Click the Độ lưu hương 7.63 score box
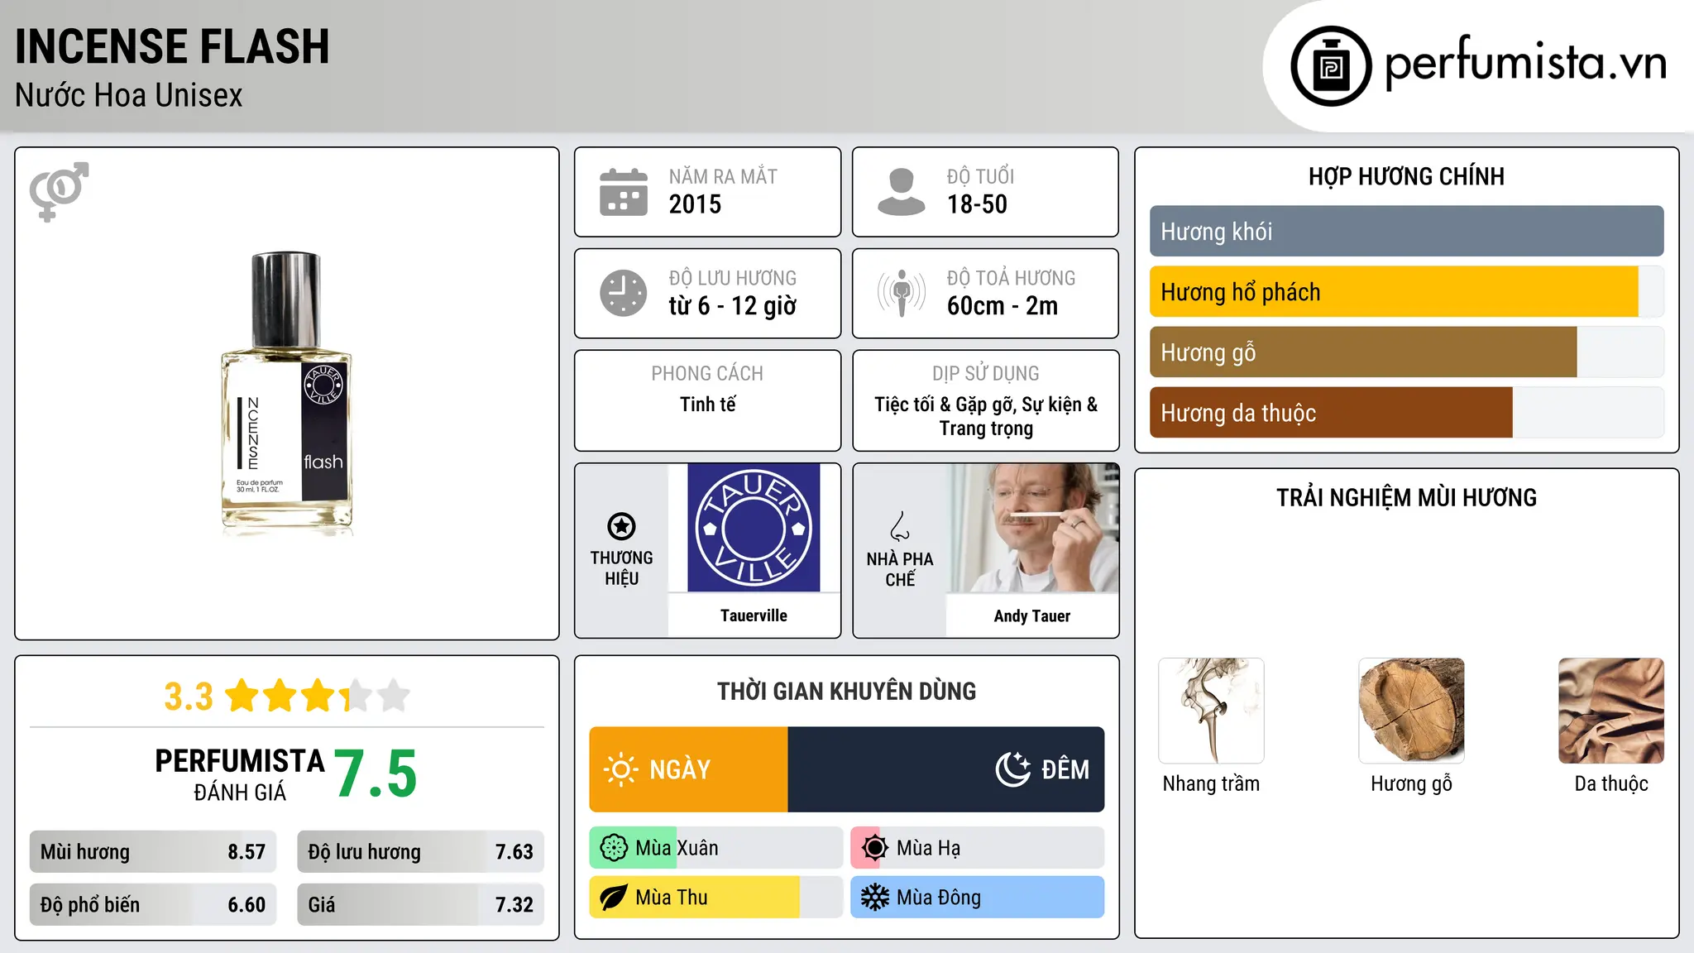Screen dimensions: 1694x953 coord(421,852)
